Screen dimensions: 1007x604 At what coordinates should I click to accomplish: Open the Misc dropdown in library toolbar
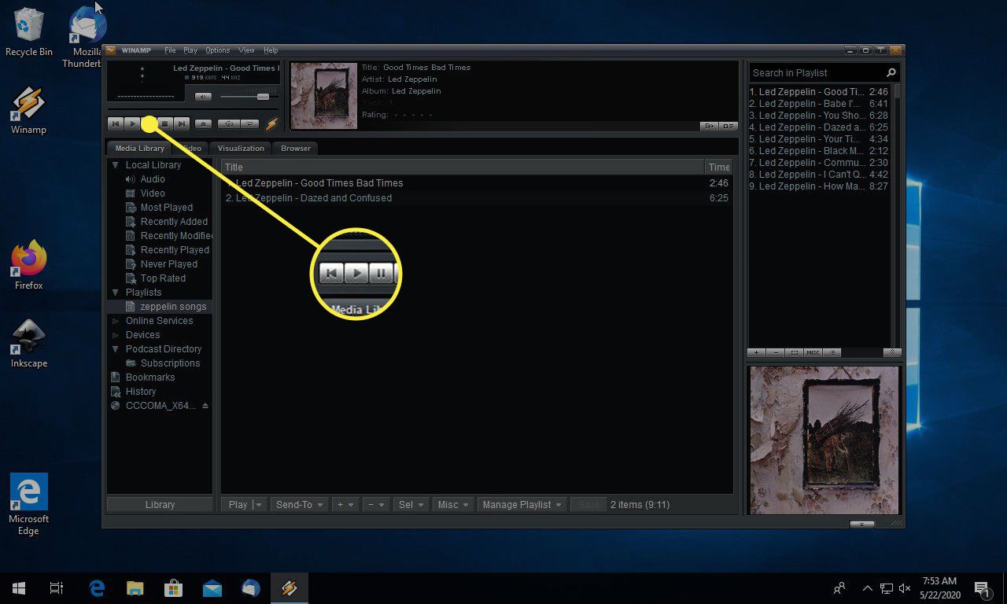click(453, 505)
